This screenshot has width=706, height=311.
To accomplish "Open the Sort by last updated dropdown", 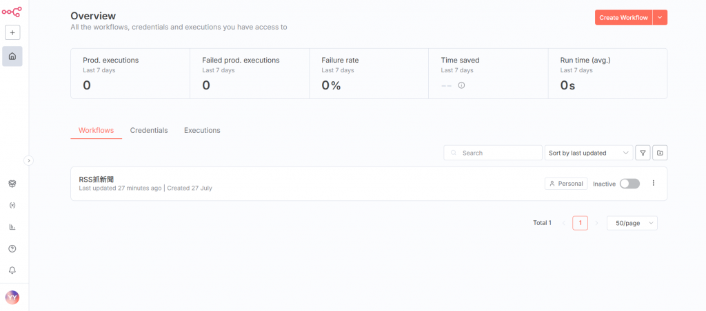I will tap(588, 153).
